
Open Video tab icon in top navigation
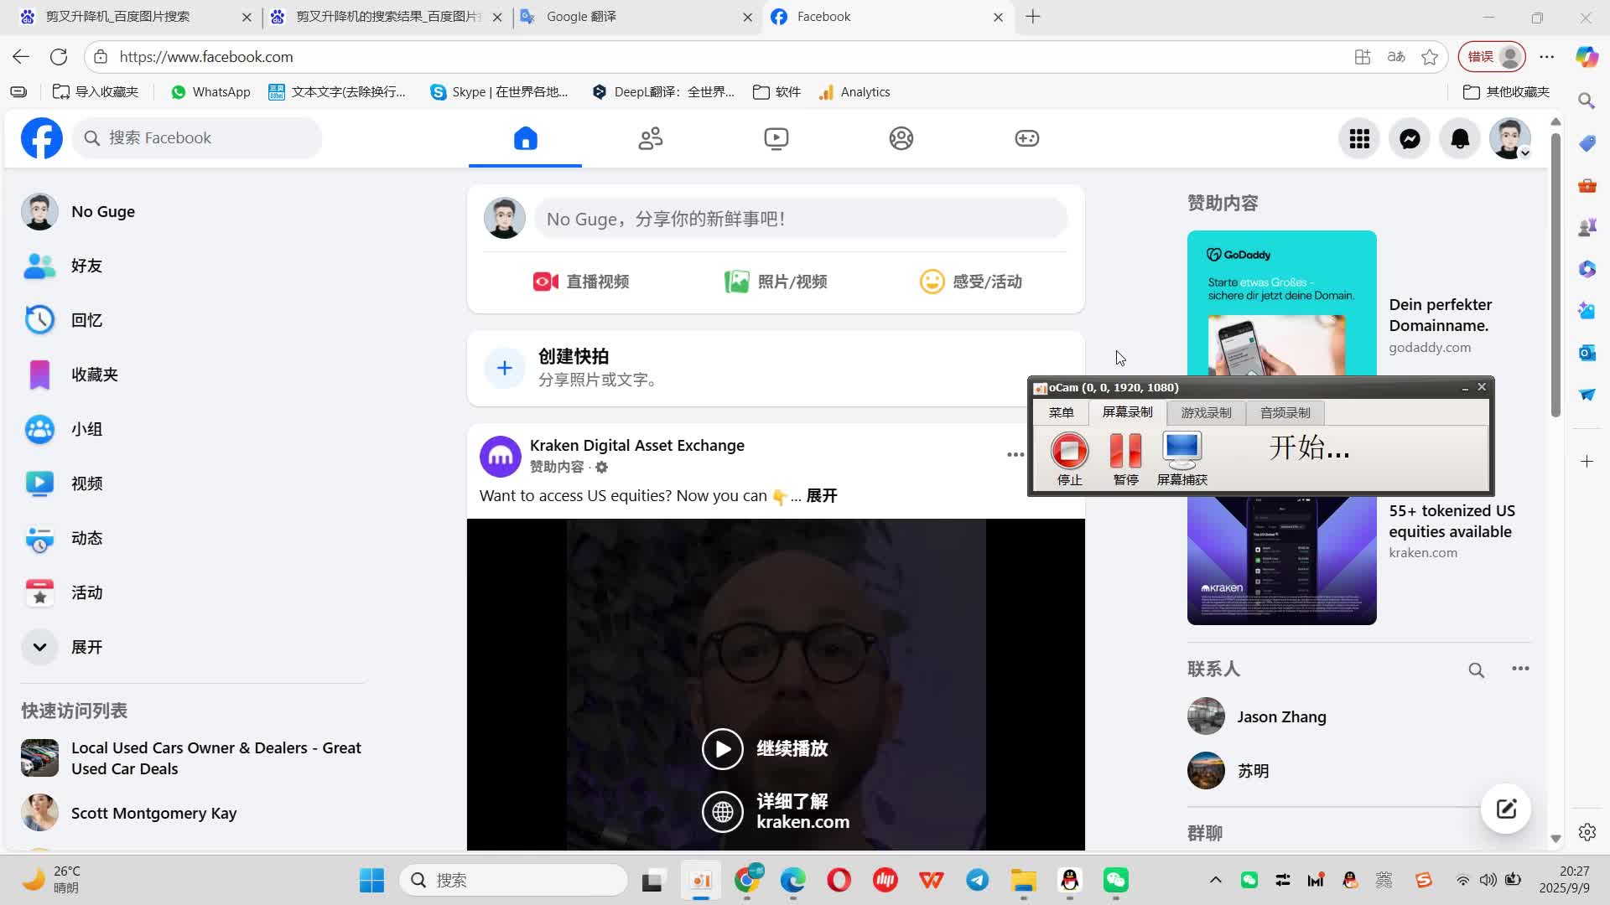(776, 138)
